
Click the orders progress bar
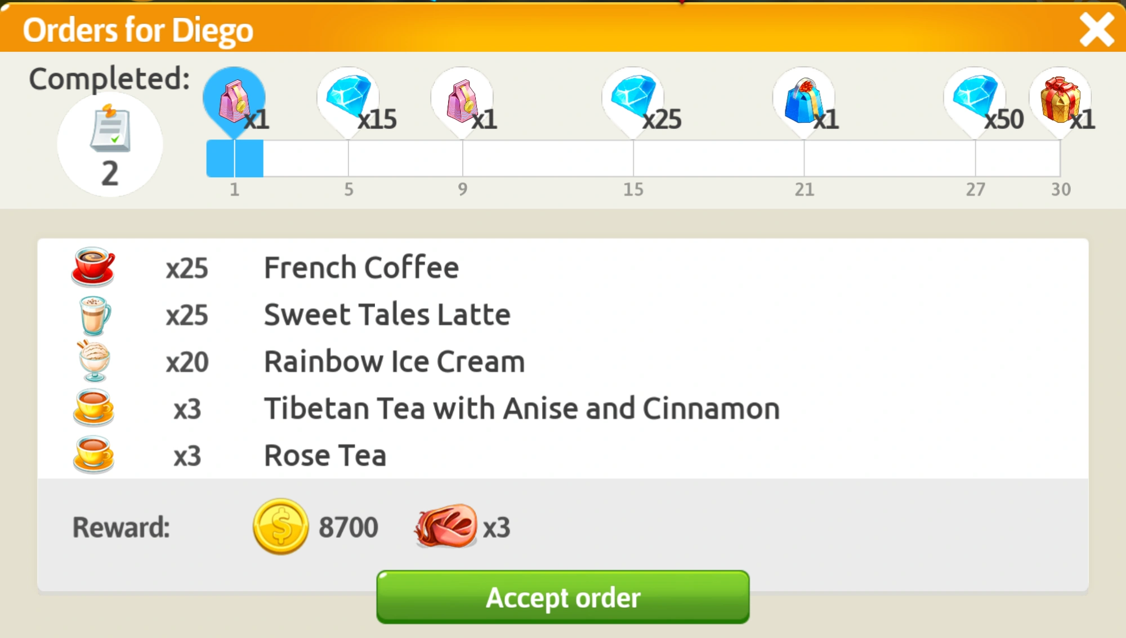[x=633, y=159]
